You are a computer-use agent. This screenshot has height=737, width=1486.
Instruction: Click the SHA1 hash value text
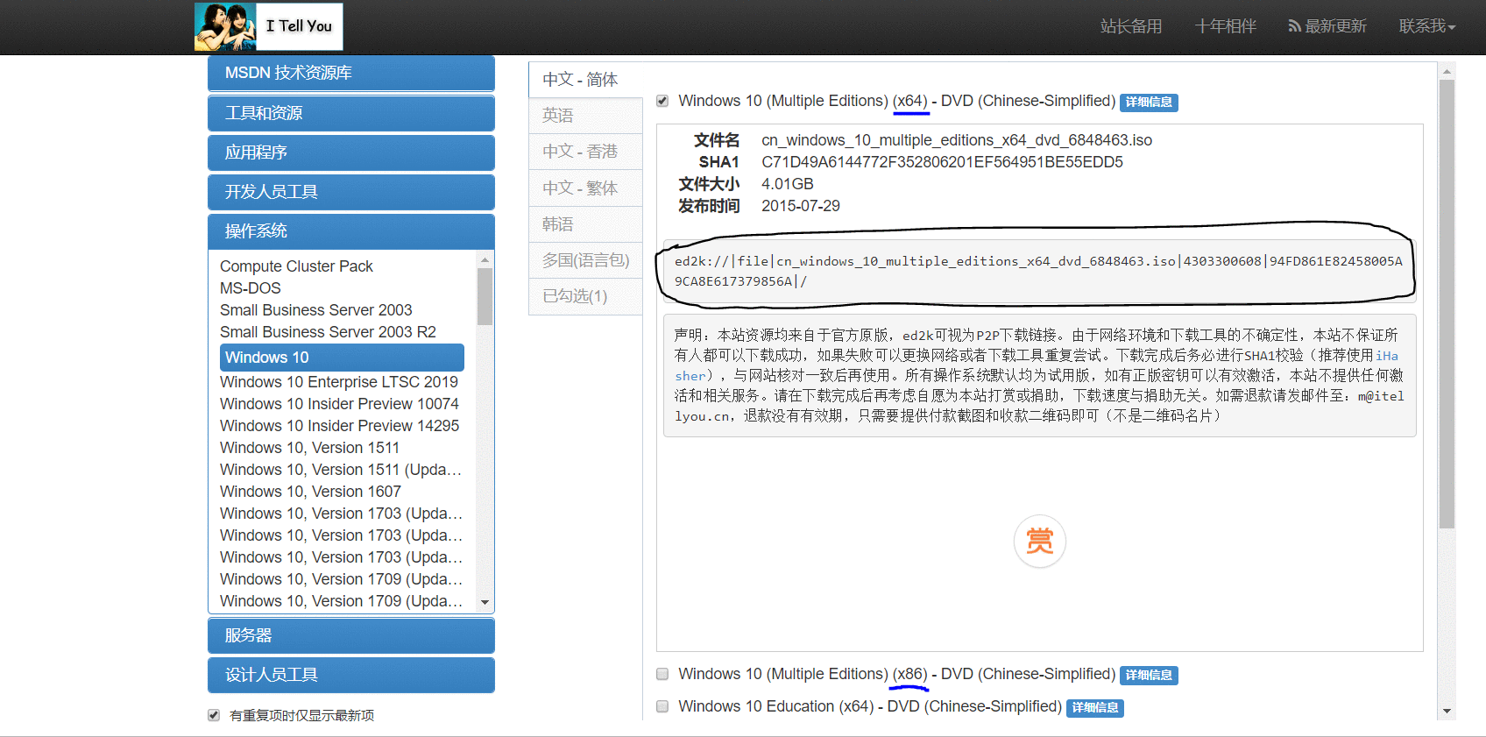[942, 162]
